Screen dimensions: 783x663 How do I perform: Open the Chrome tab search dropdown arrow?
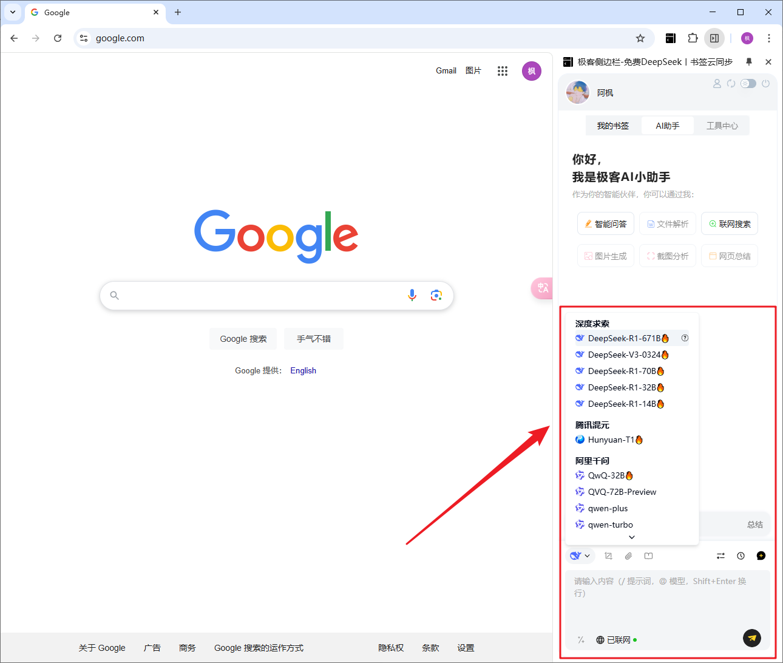coord(13,12)
